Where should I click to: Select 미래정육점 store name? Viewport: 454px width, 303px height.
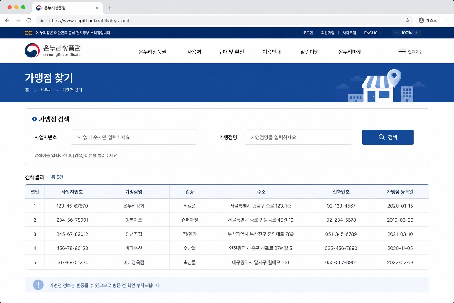pyautogui.click(x=134, y=262)
